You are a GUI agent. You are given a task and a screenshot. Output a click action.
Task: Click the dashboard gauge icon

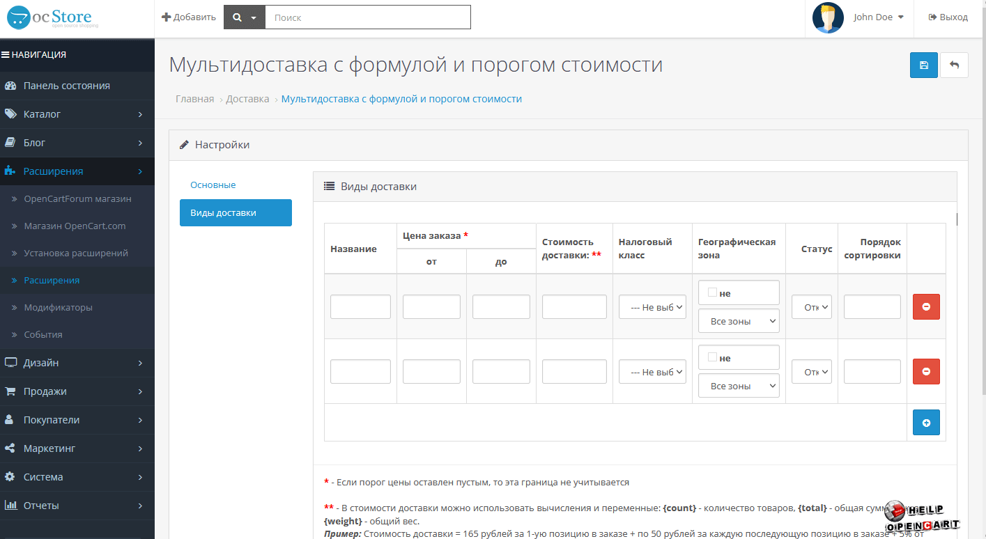(10, 86)
